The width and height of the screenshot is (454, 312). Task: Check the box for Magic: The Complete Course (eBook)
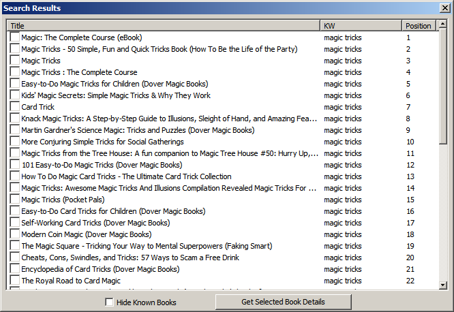(x=15, y=37)
